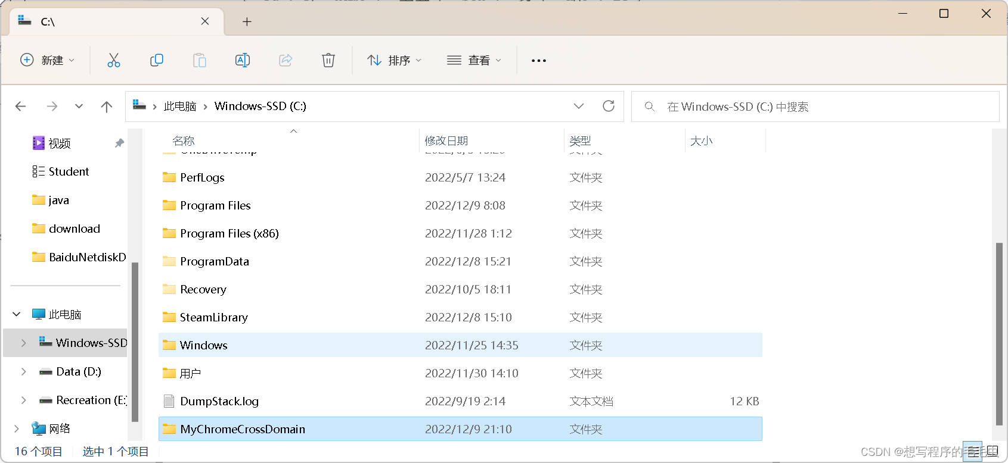The height and width of the screenshot is (463, 1008).
Task: Switch to details view icon in status bar
Action: tap(973, 451)
